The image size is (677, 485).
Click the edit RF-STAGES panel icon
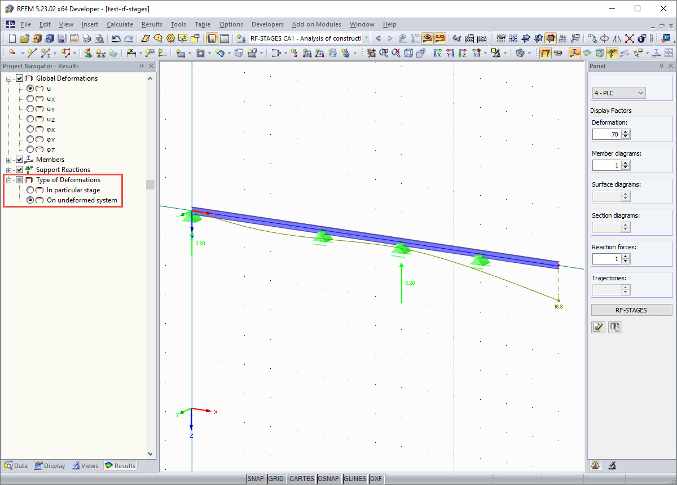point(598,327)
